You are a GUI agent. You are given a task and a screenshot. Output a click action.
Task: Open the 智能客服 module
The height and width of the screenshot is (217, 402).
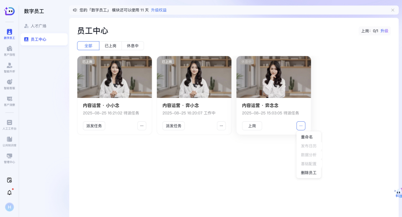(9, 84)
